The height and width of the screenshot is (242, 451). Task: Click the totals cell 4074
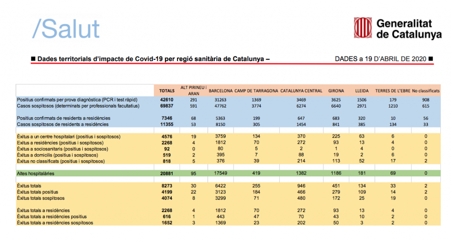pos(167,198)
